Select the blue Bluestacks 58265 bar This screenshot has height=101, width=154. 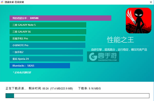tap(40, 66)
